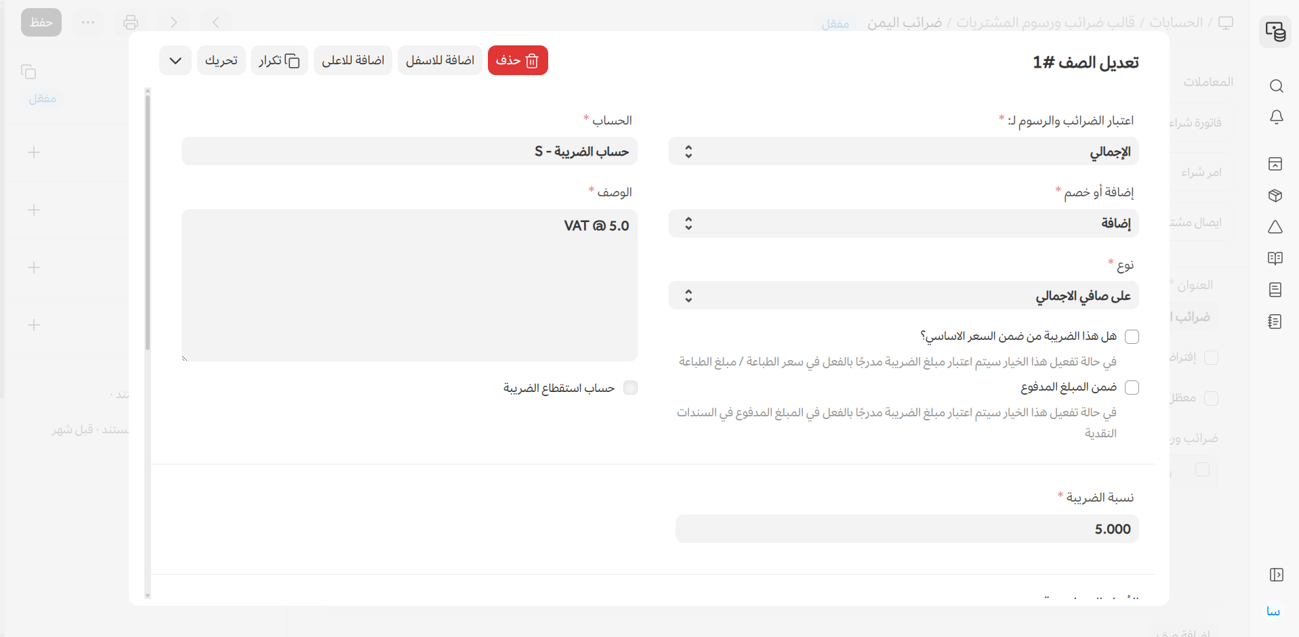Open 'اعتبار الضرائب والرسوم لـ' dropdown
Viewport: 1299px width, 637px height.
pyautogui.click(x=903, y=152)
